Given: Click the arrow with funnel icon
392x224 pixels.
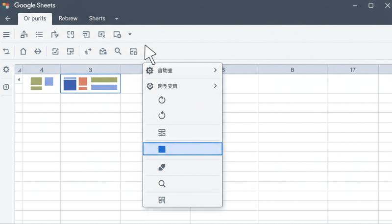Looking at the screenshot, I should coord(55,34).
